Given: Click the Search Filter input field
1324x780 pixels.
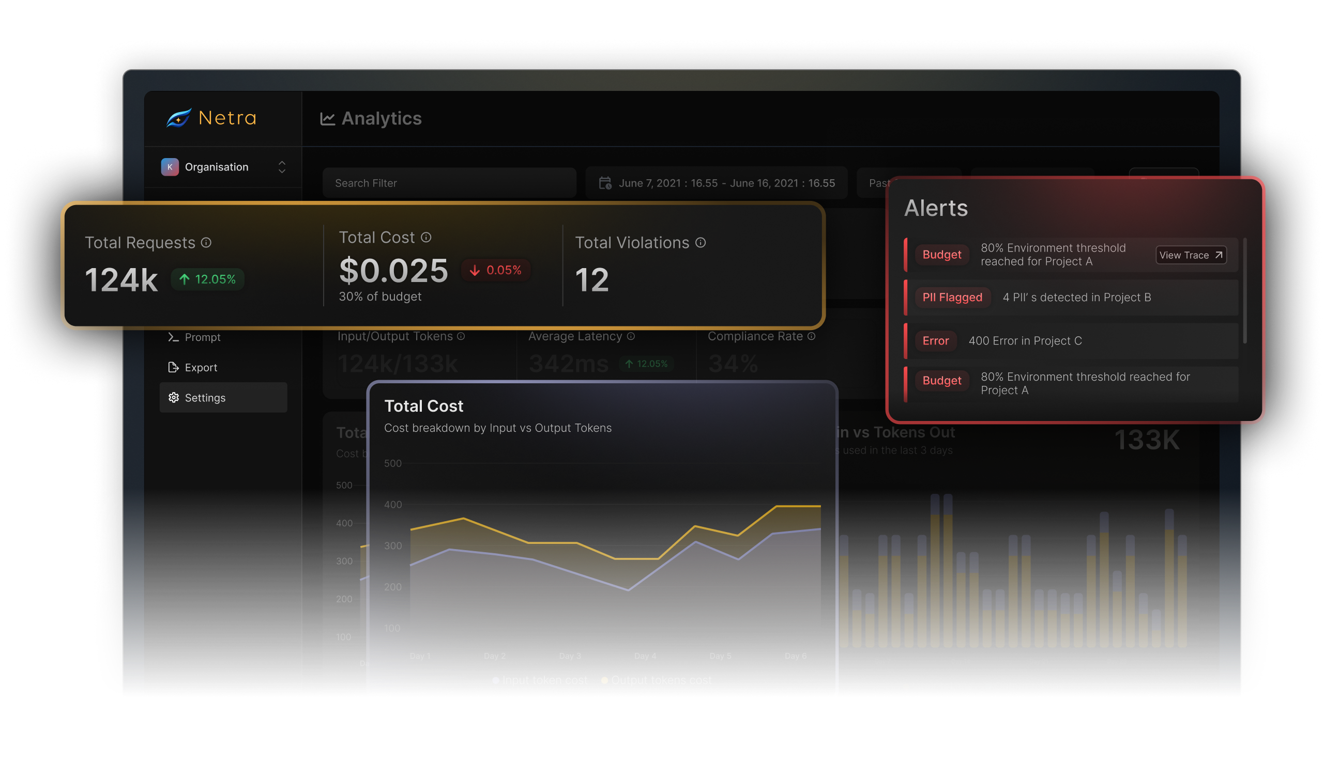Looking at the screenshot, I should point(449,183).
